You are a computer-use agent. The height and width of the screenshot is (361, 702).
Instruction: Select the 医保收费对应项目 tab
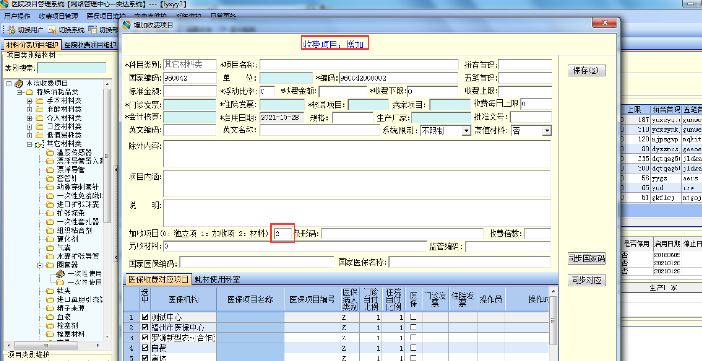pyautogui.click(x=158, y=279)
